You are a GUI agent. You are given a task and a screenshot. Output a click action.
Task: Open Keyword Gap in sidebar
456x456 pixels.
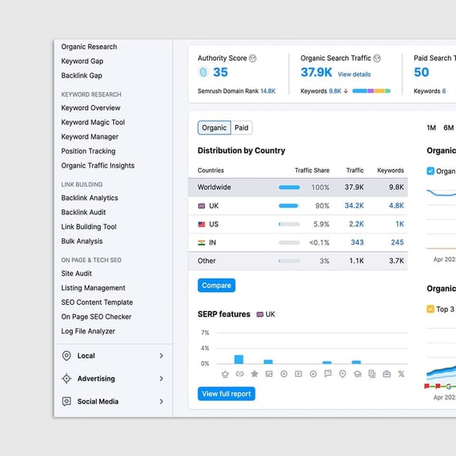(82, 62)
